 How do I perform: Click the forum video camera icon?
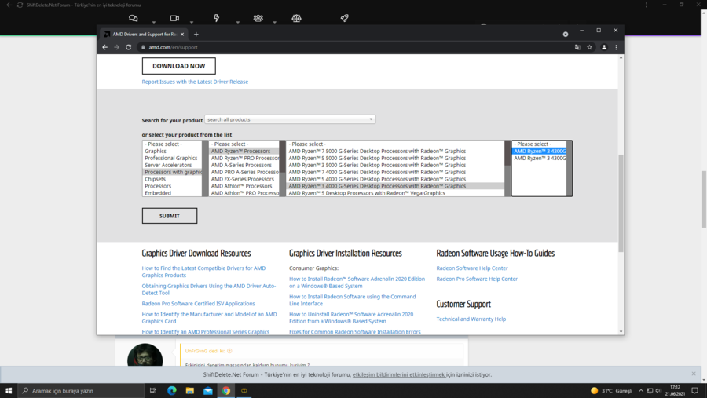[x=174, y=18]
